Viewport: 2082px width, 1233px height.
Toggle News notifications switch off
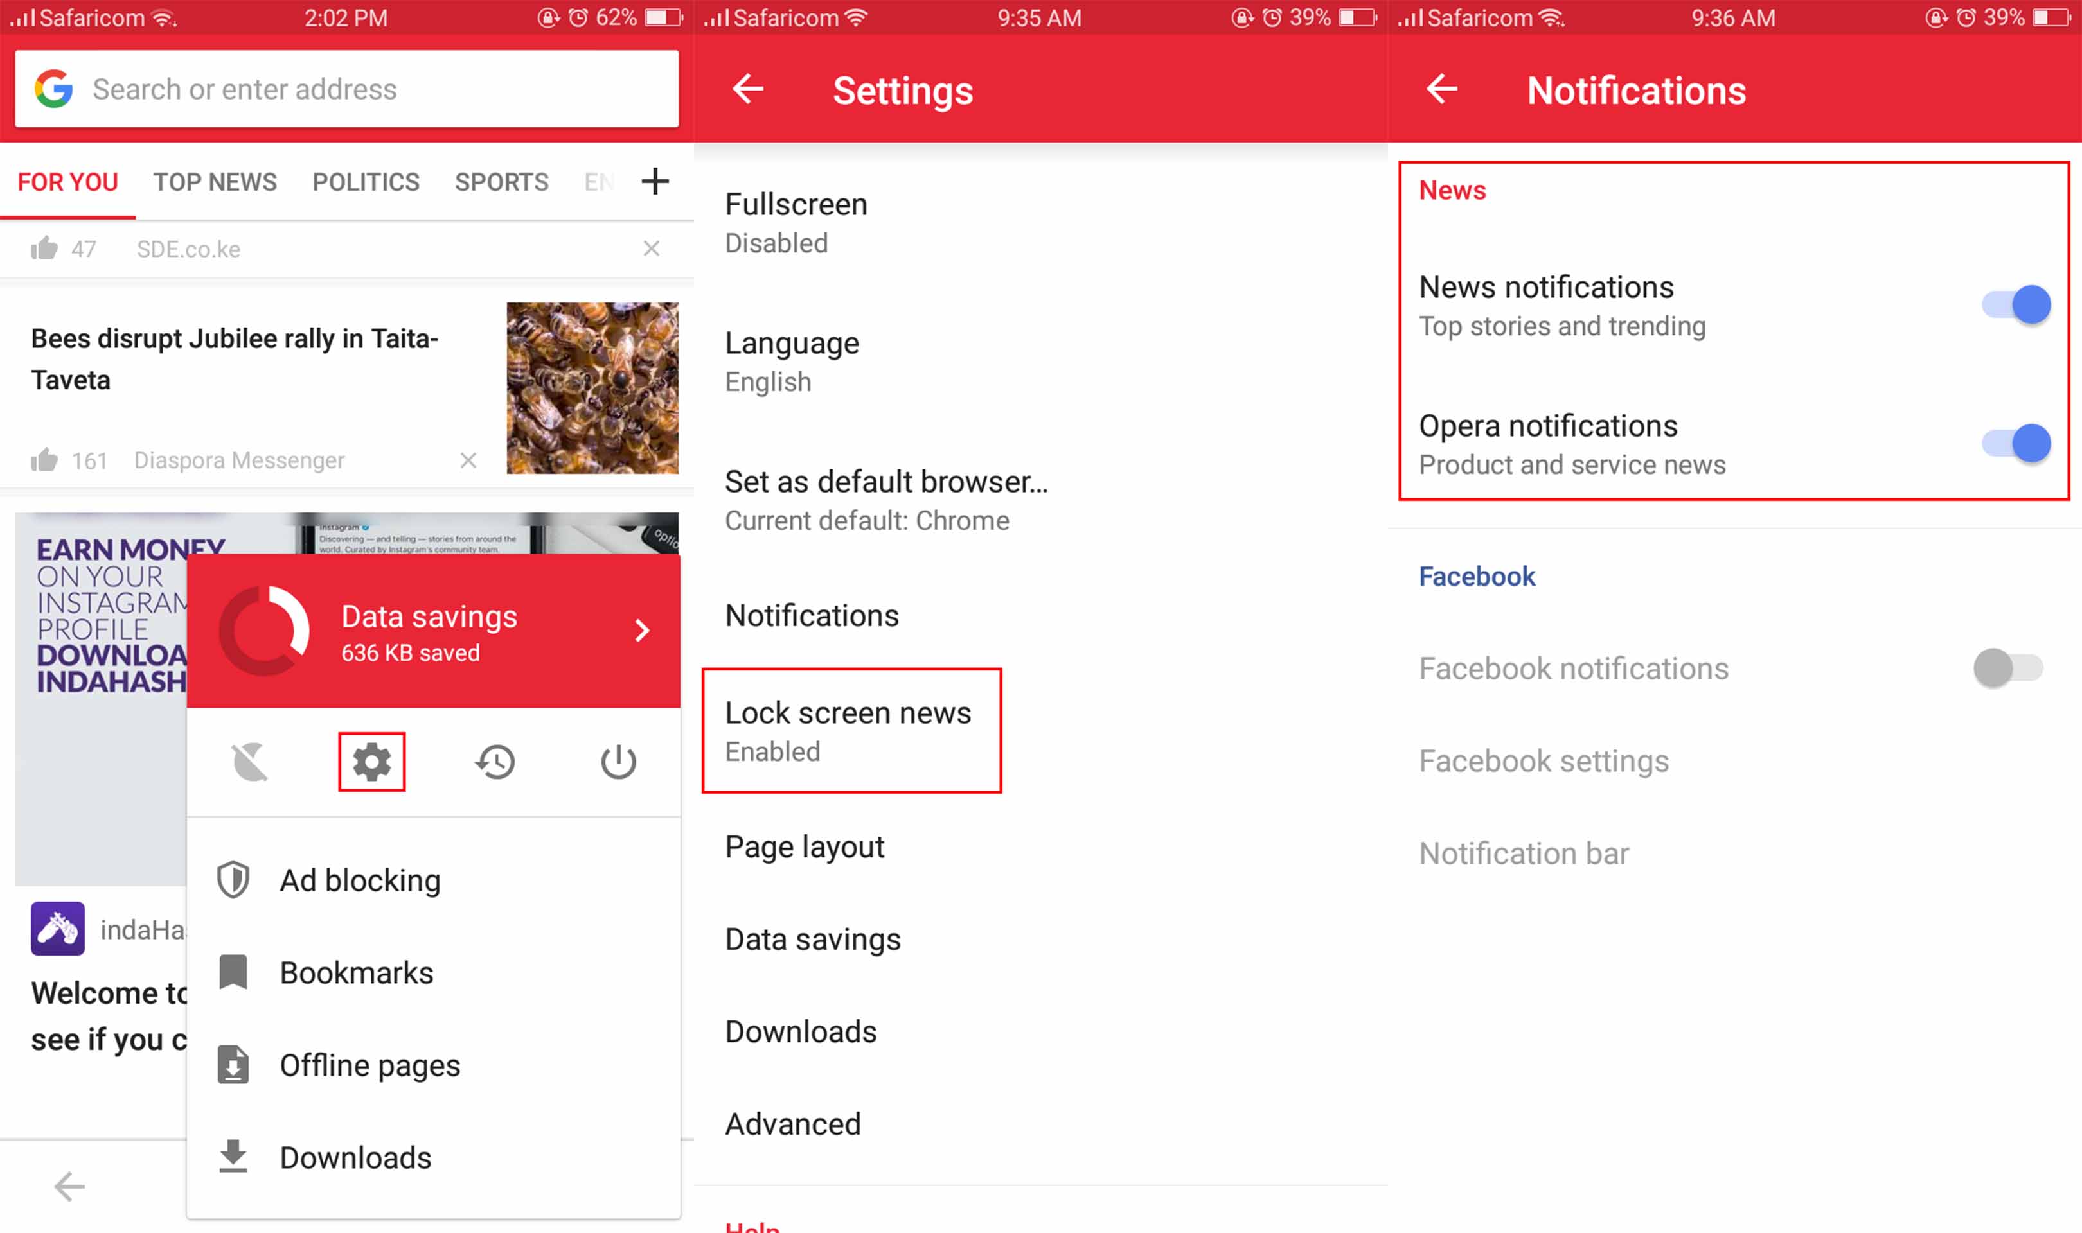2016,305
